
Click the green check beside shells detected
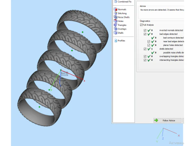coord(149,49)
